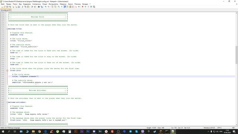The width and height of the screenshot is (238, 134).
Task: Open Find with the binoculars icon
Action: tap(39, 7)
